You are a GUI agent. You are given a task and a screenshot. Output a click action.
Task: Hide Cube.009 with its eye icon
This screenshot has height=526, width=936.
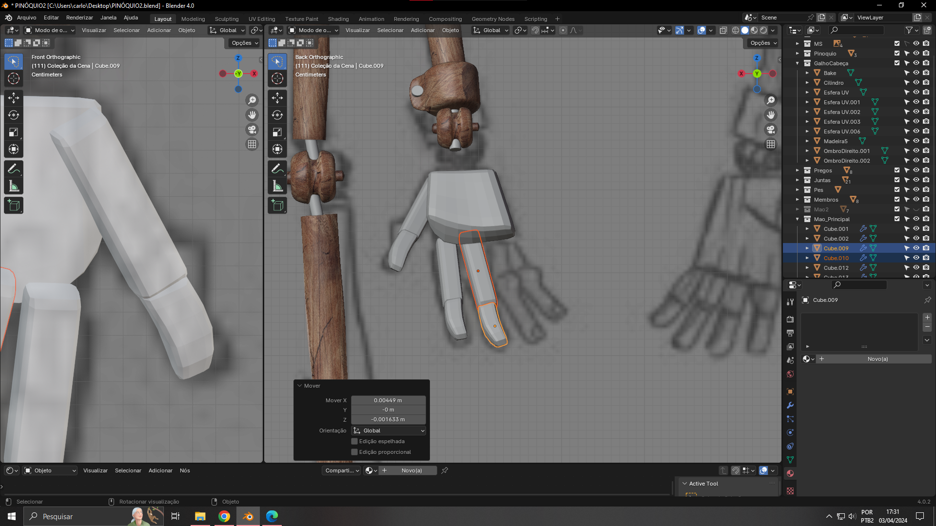pyautogui.click(x=916, y=248)
